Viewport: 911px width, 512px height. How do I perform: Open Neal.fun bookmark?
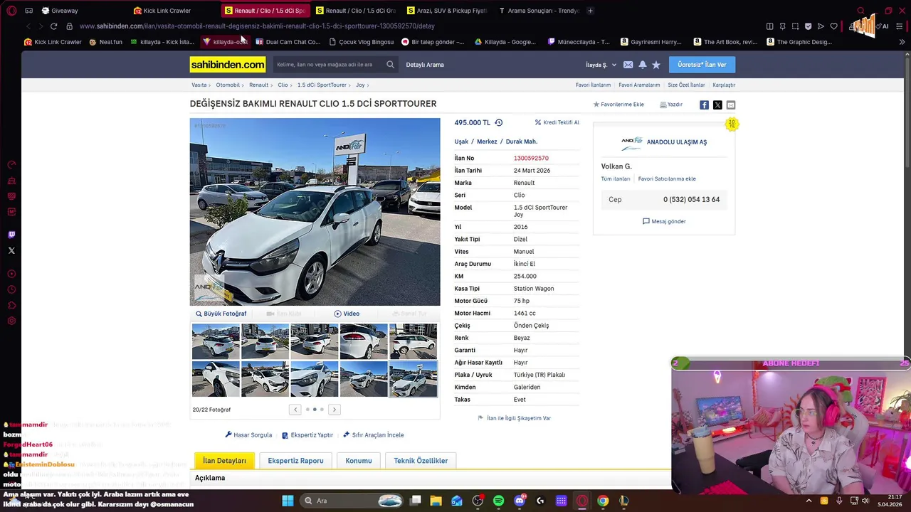pos(105,42)
